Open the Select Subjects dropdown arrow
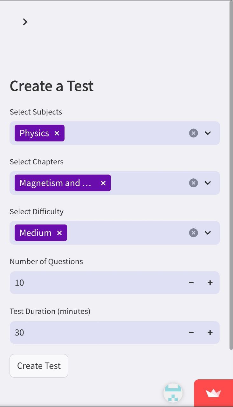The height and width of the screenshot is (407, 233). click(x=208, y=133)
